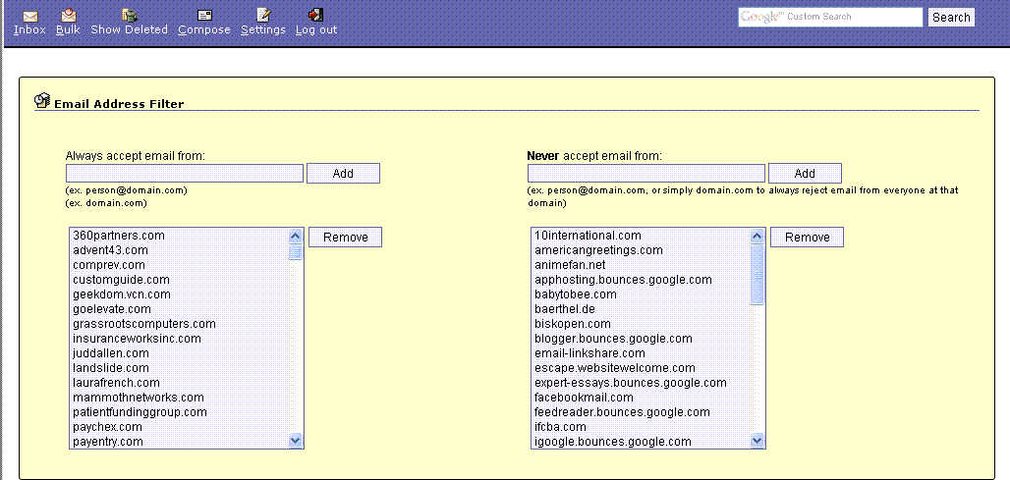
Task: Select animefan.net in the reject list
Action: tap(642, 265)
